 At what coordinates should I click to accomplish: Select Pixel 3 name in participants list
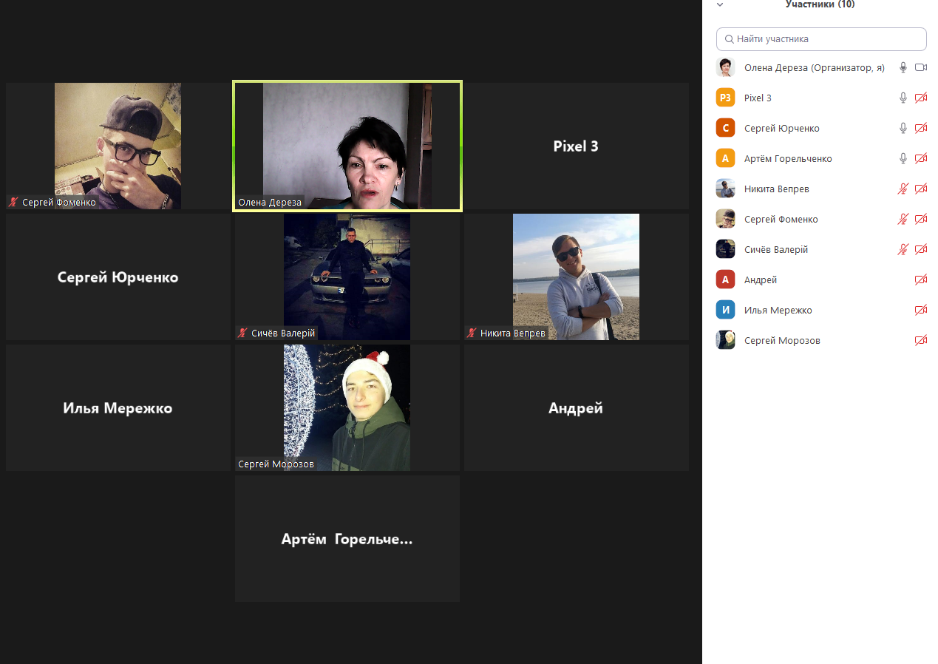(x=758, y=98)
